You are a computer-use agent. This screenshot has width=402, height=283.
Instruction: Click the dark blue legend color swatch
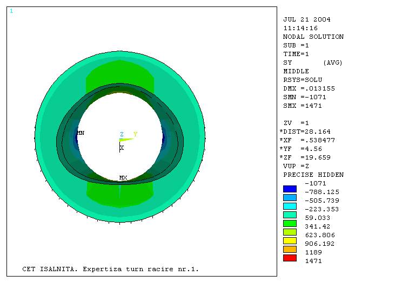[290, 189]
